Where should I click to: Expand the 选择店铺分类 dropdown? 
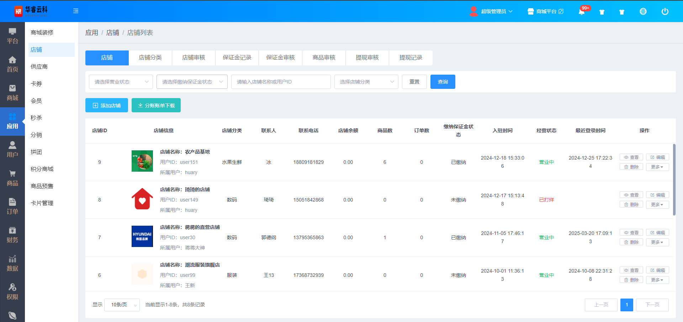(366, 82)
